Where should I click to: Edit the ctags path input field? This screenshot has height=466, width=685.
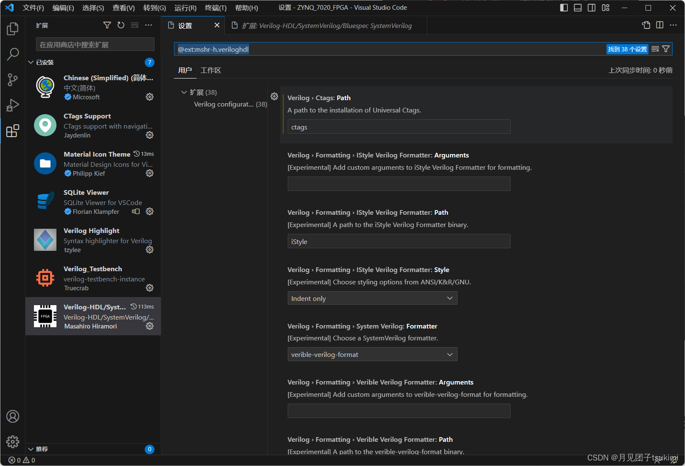(398, 126)
